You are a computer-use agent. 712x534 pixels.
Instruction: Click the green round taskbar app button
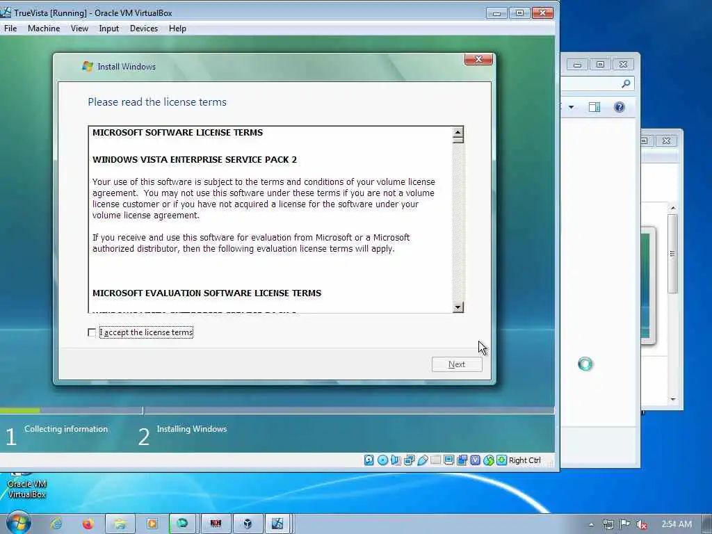183,524
